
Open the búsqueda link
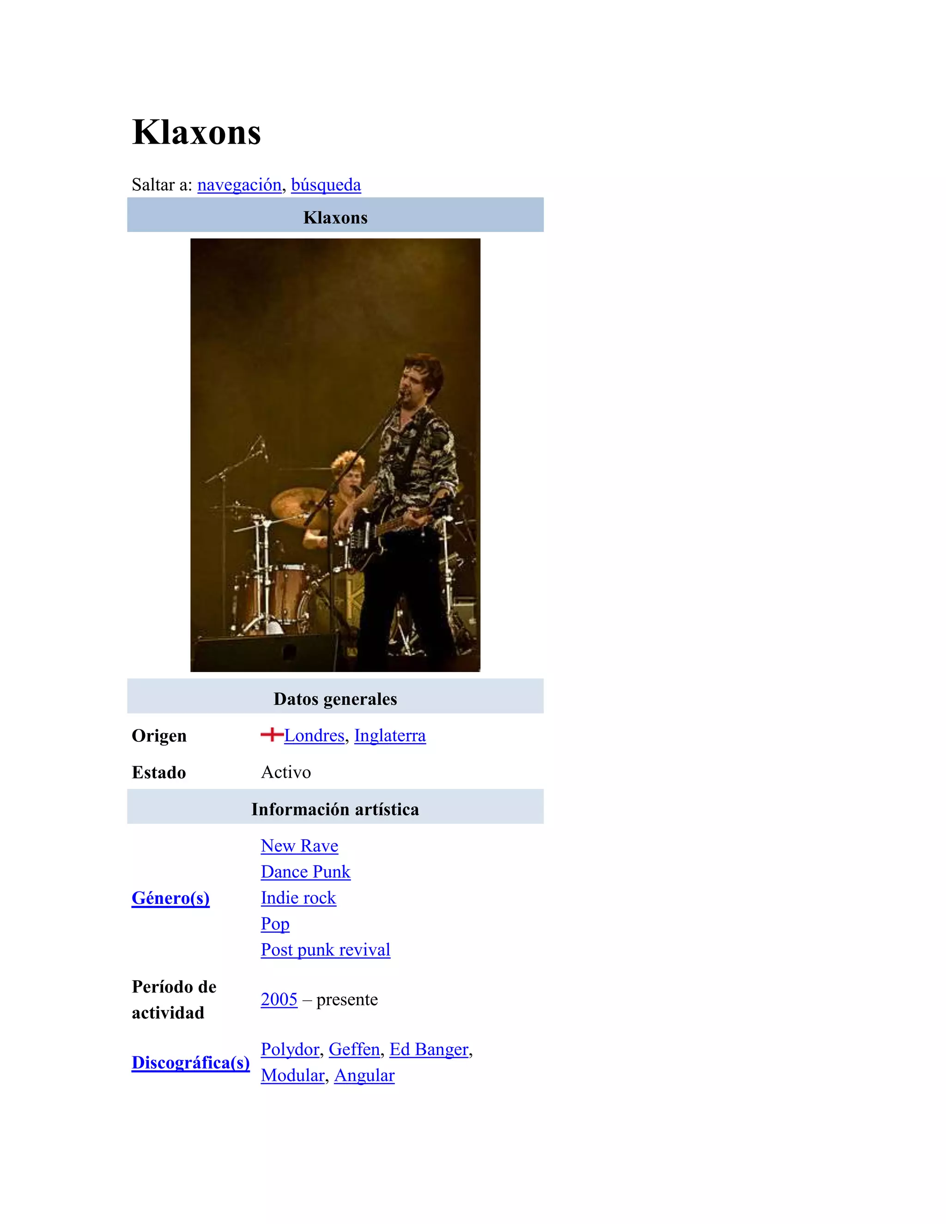(326, 185)
